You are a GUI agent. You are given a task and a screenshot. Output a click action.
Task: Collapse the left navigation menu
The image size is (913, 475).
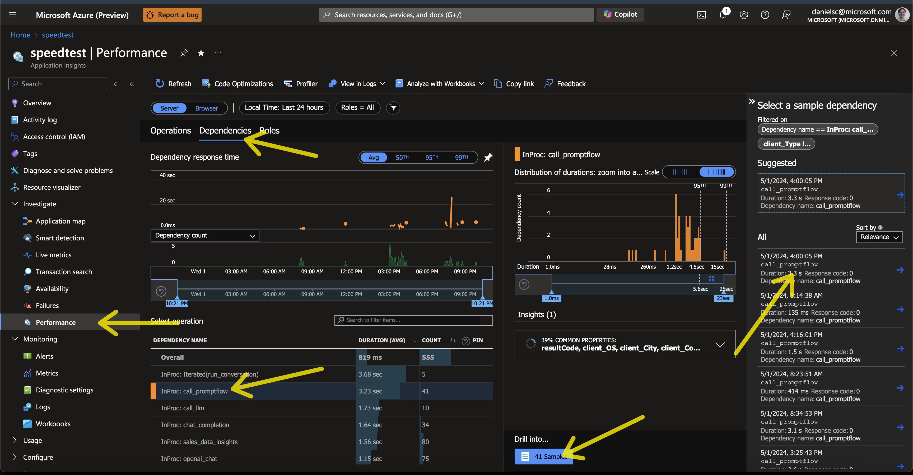point(132,84)
